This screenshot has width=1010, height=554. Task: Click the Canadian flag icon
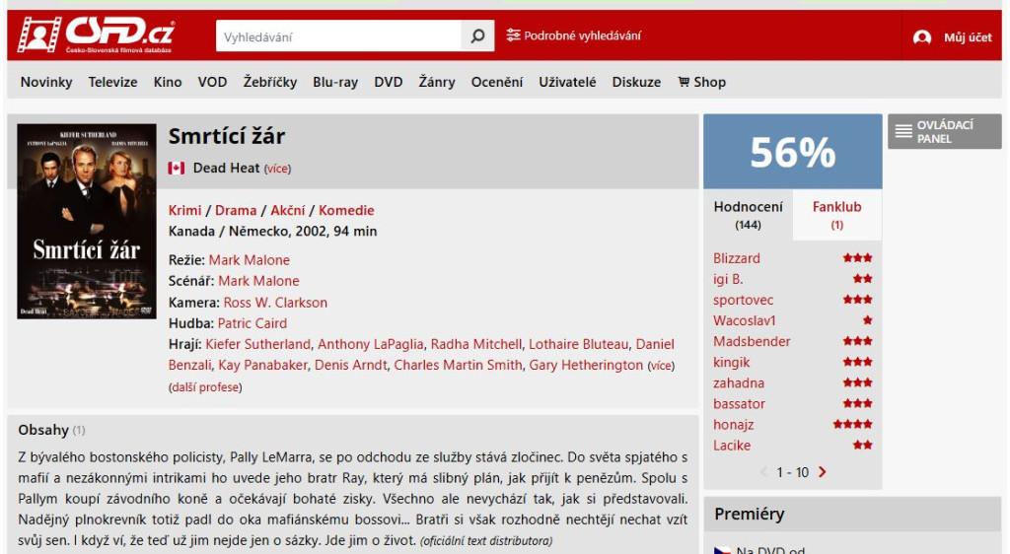(176, 168)
